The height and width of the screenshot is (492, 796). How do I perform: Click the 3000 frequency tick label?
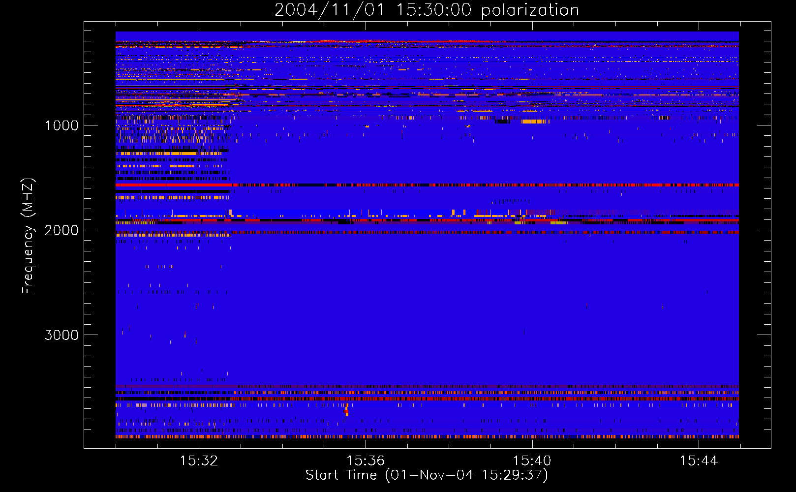coord(61,335)
